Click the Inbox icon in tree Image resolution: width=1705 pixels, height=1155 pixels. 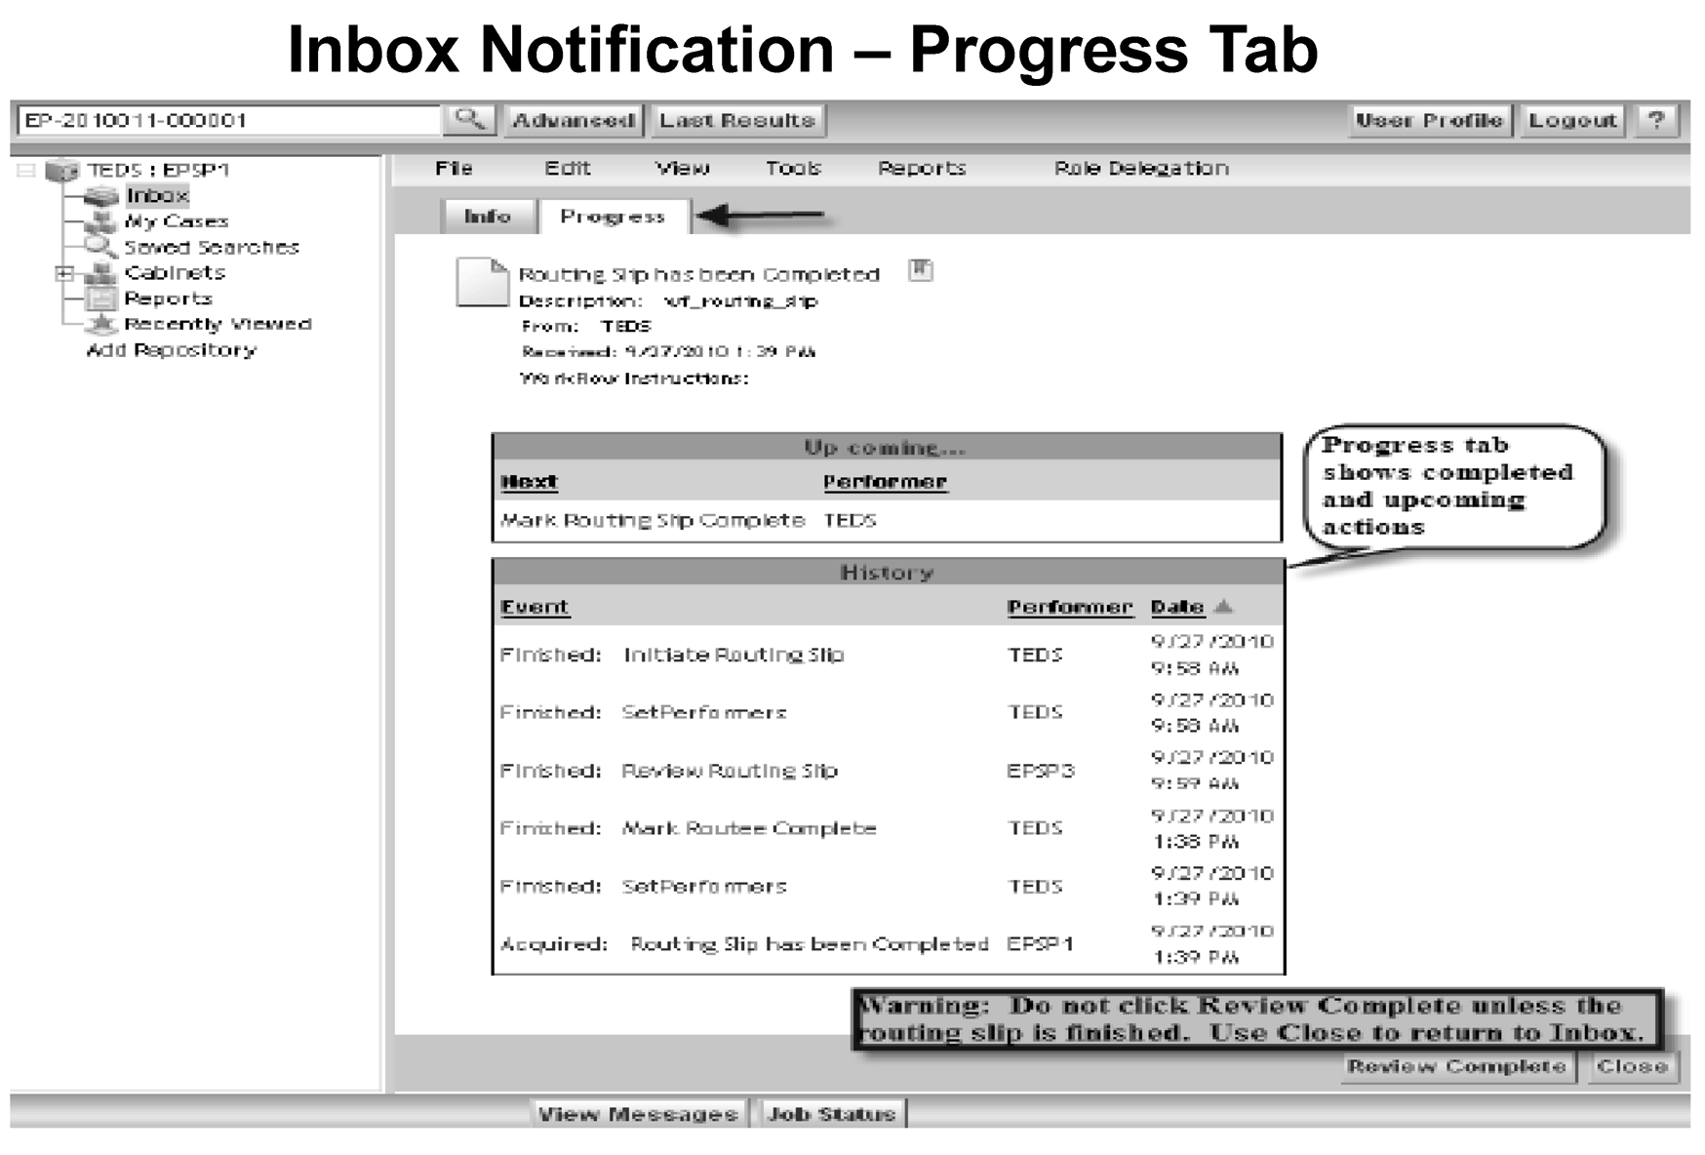(x=100, y=196)
